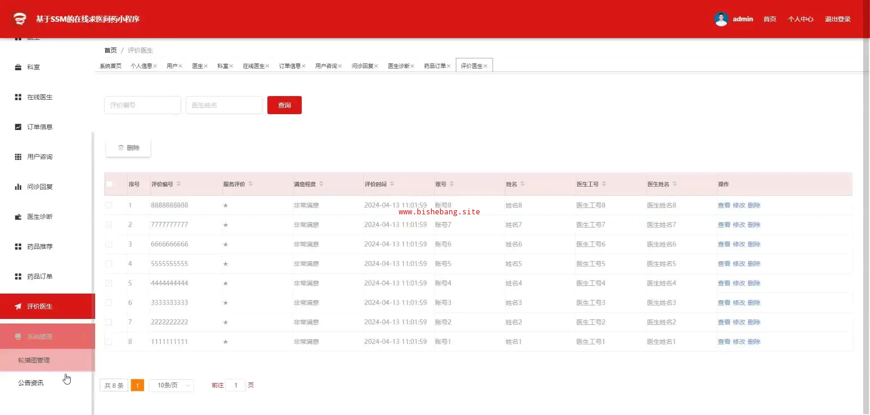Open the 10条/页 page size dropdown
The image size is (870, 415).
(x=171, y=385)
